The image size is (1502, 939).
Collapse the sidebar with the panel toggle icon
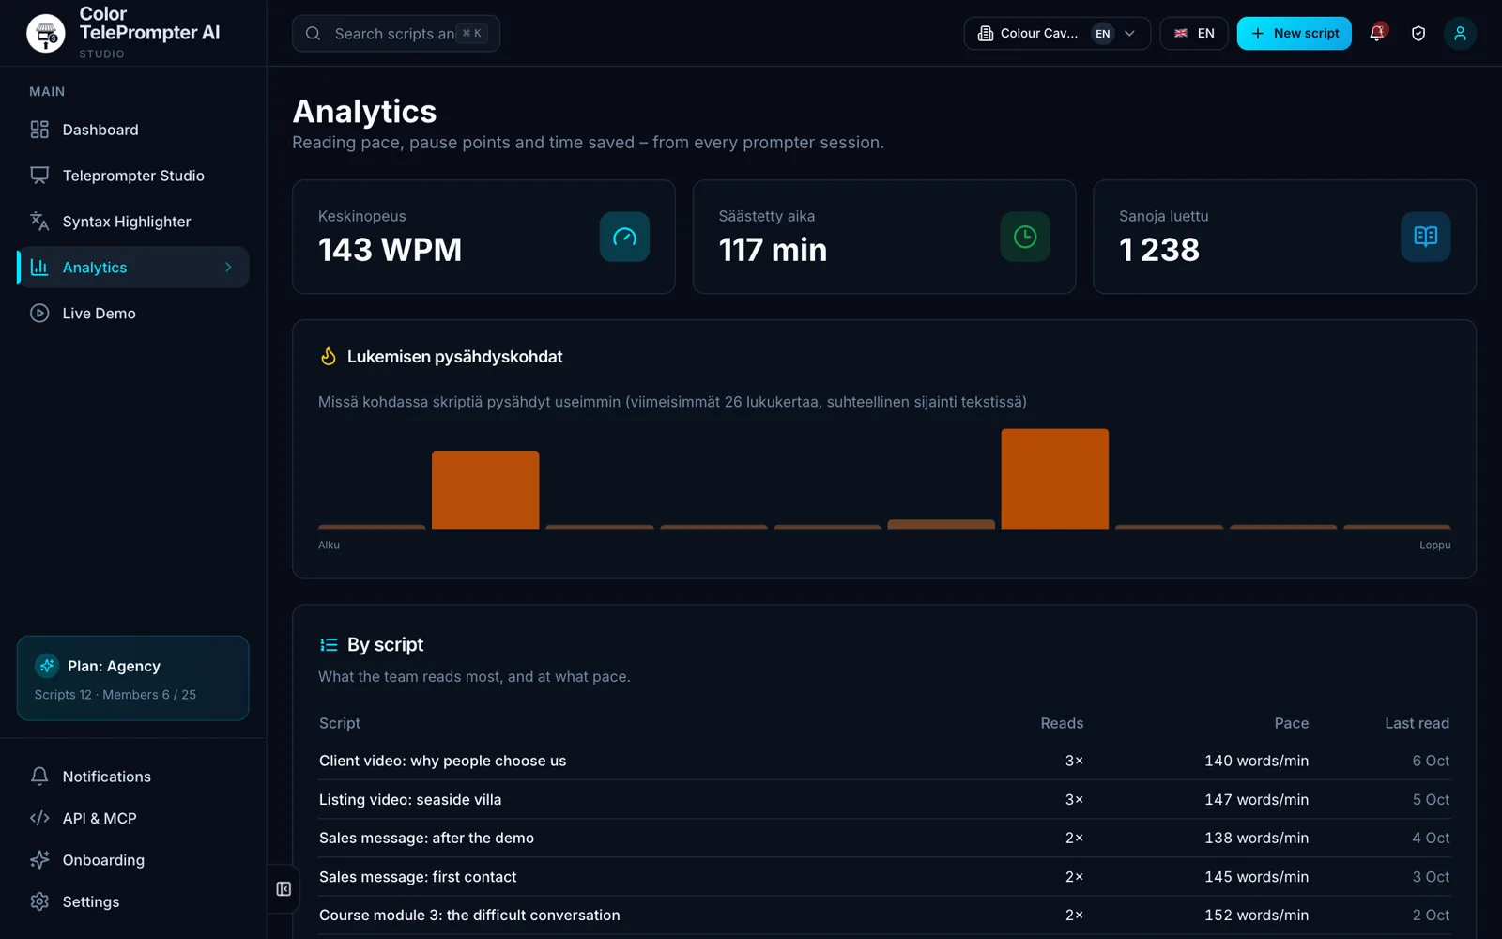tap(284, 888)
